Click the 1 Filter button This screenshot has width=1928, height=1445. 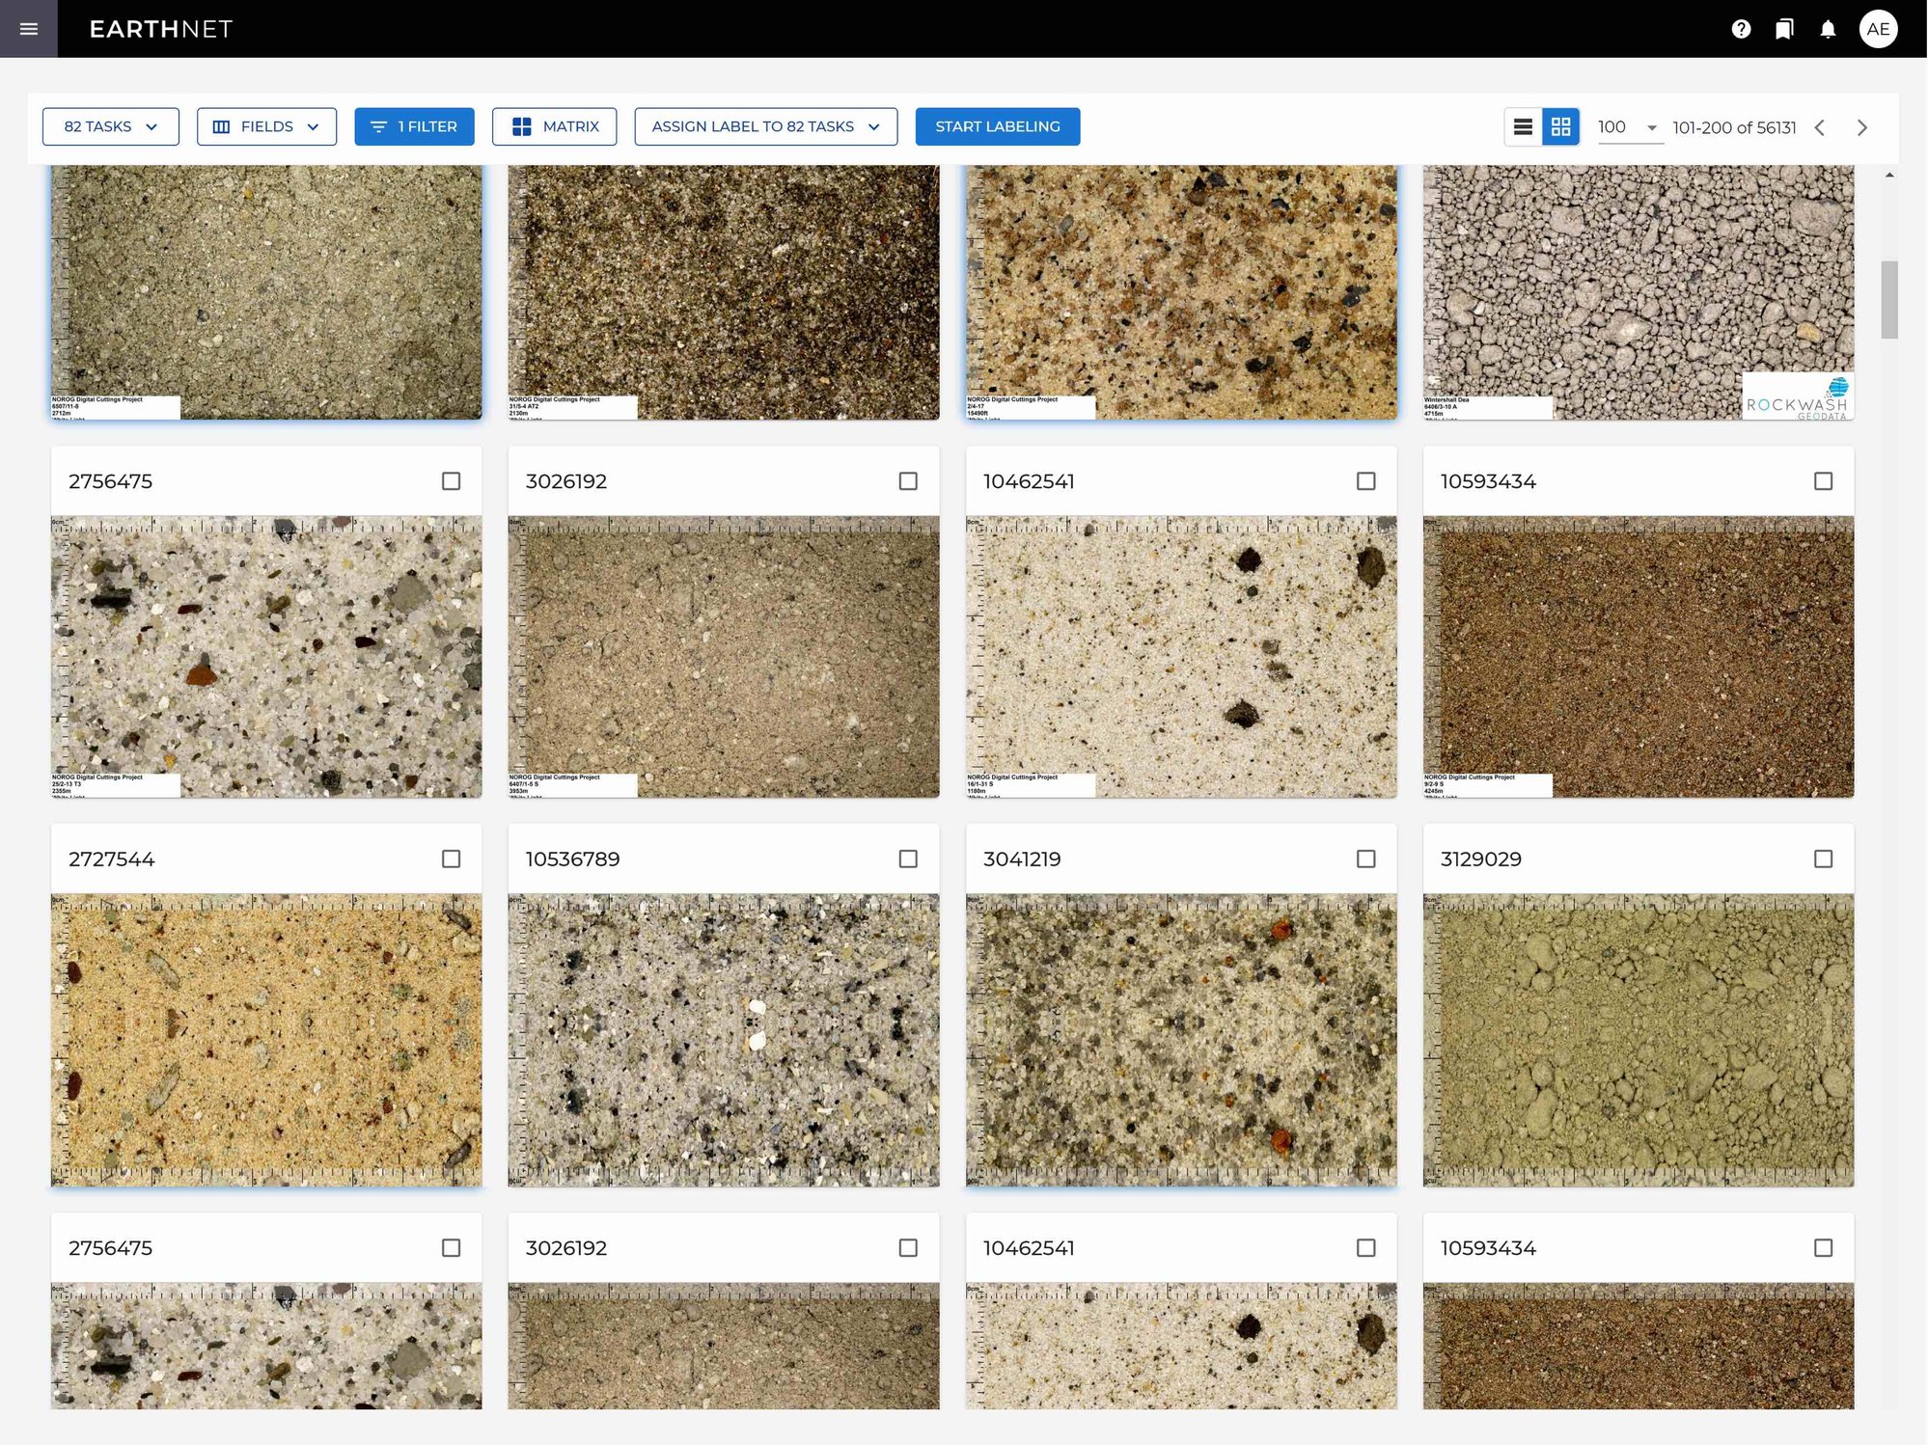point(414,126)
